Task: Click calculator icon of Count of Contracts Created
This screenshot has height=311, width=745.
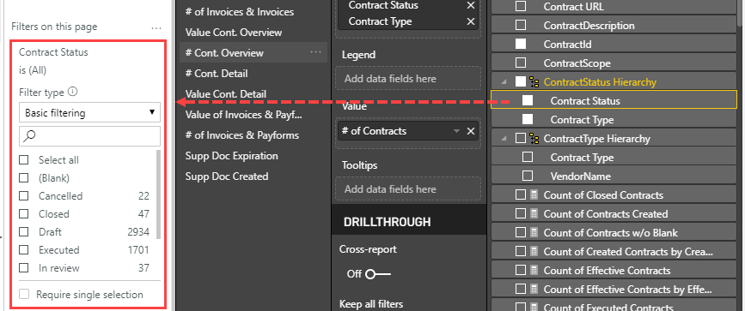Action: (534, 214)
